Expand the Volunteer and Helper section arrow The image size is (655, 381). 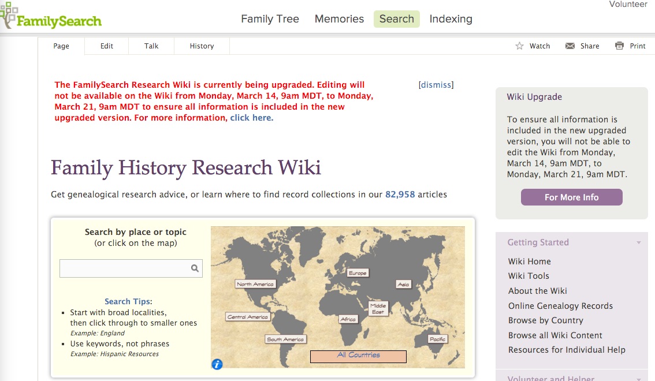coord(639,379)
